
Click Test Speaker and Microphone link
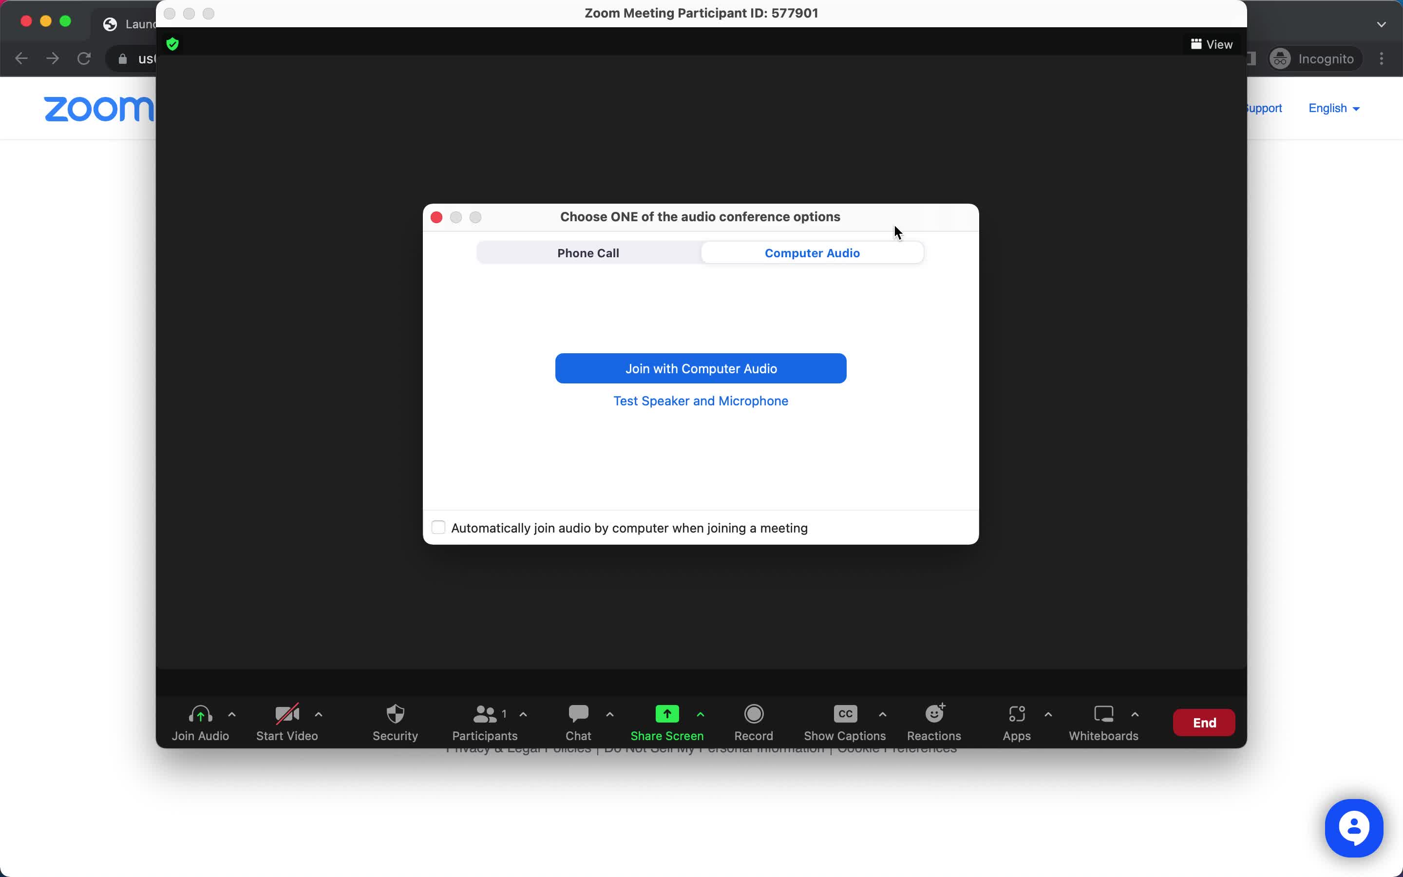(x=701, y=400)
